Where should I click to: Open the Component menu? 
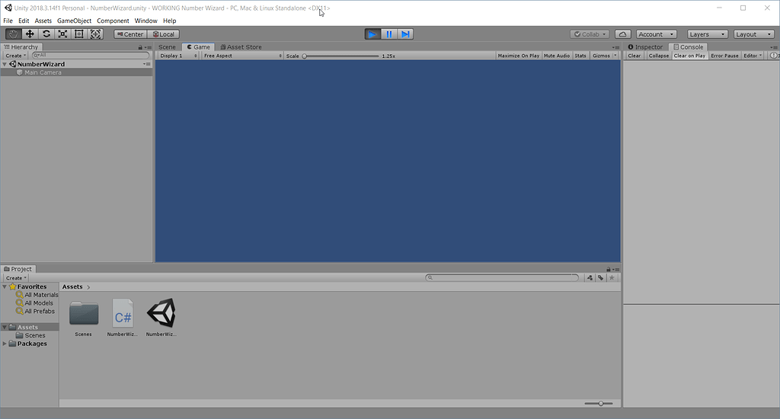point(113,21)
